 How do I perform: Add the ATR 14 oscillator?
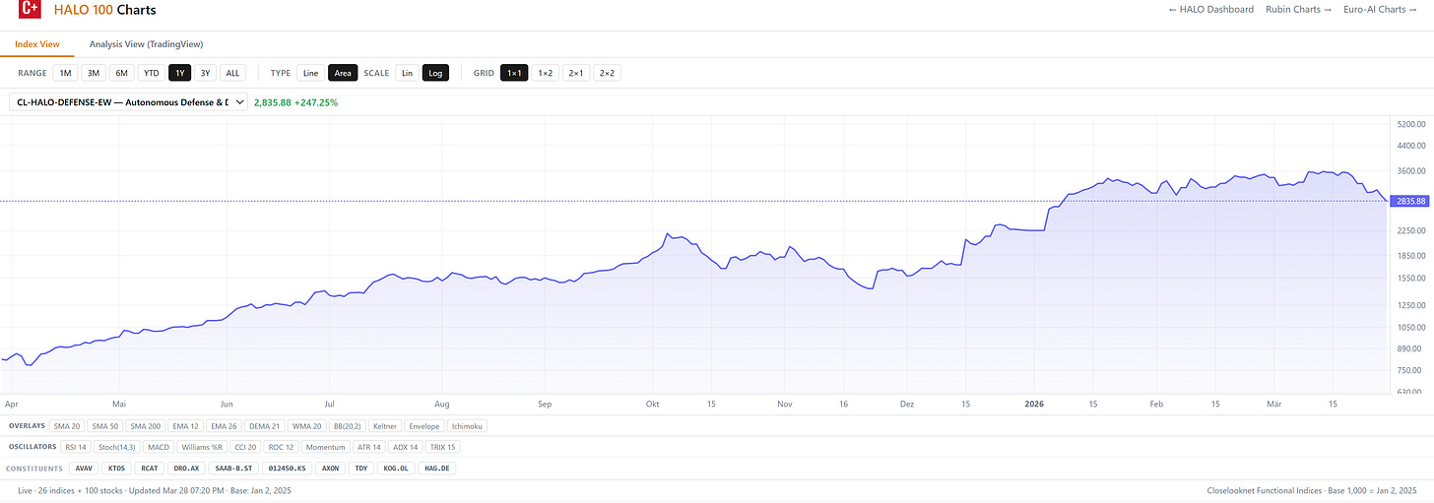[x=370, y=447]
